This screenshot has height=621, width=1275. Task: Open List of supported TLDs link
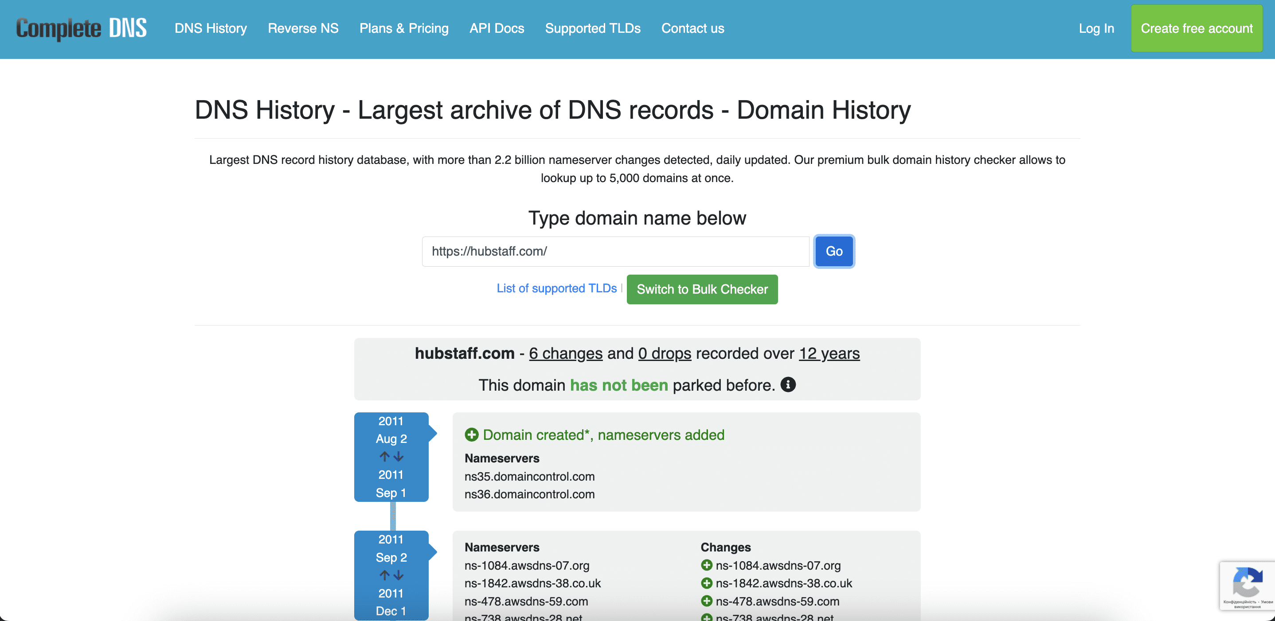(556, 288)
